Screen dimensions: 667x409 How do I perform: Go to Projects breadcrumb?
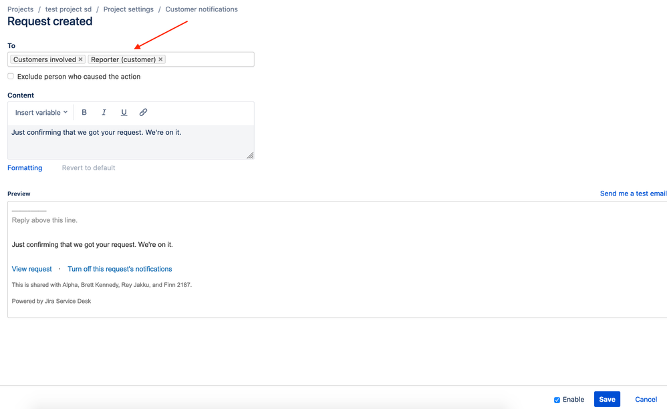[21, 9]
